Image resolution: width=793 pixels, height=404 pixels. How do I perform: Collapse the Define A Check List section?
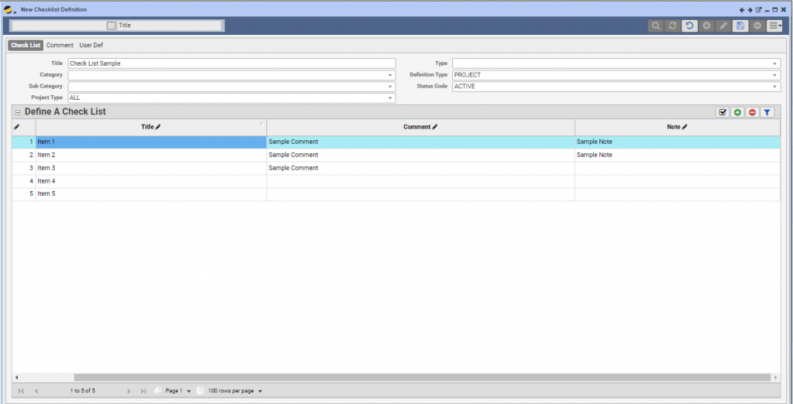pos(18,112)
